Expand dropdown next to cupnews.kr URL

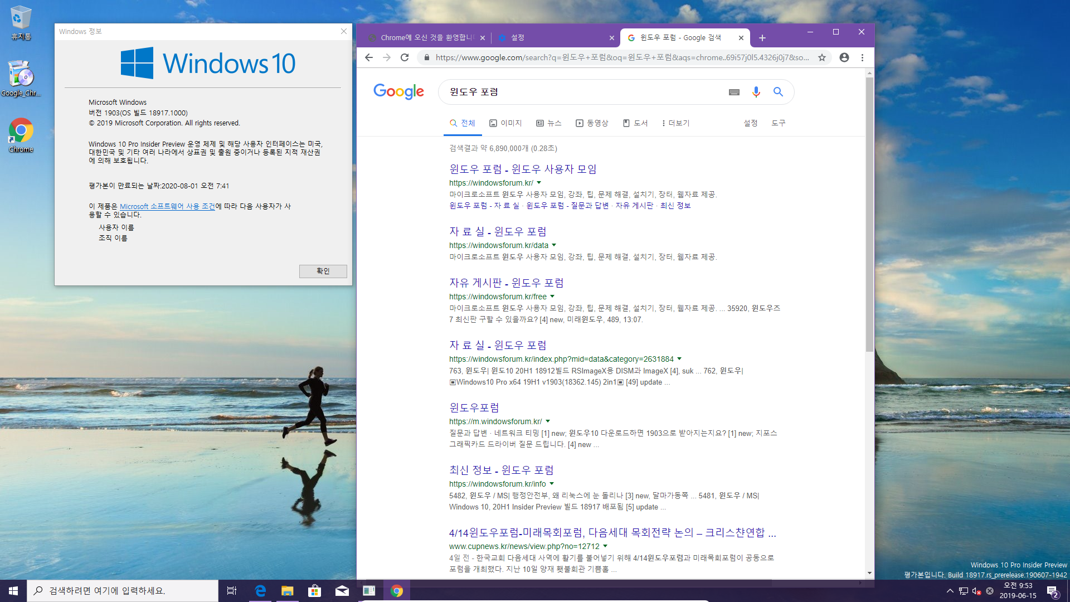pos(605,546)
